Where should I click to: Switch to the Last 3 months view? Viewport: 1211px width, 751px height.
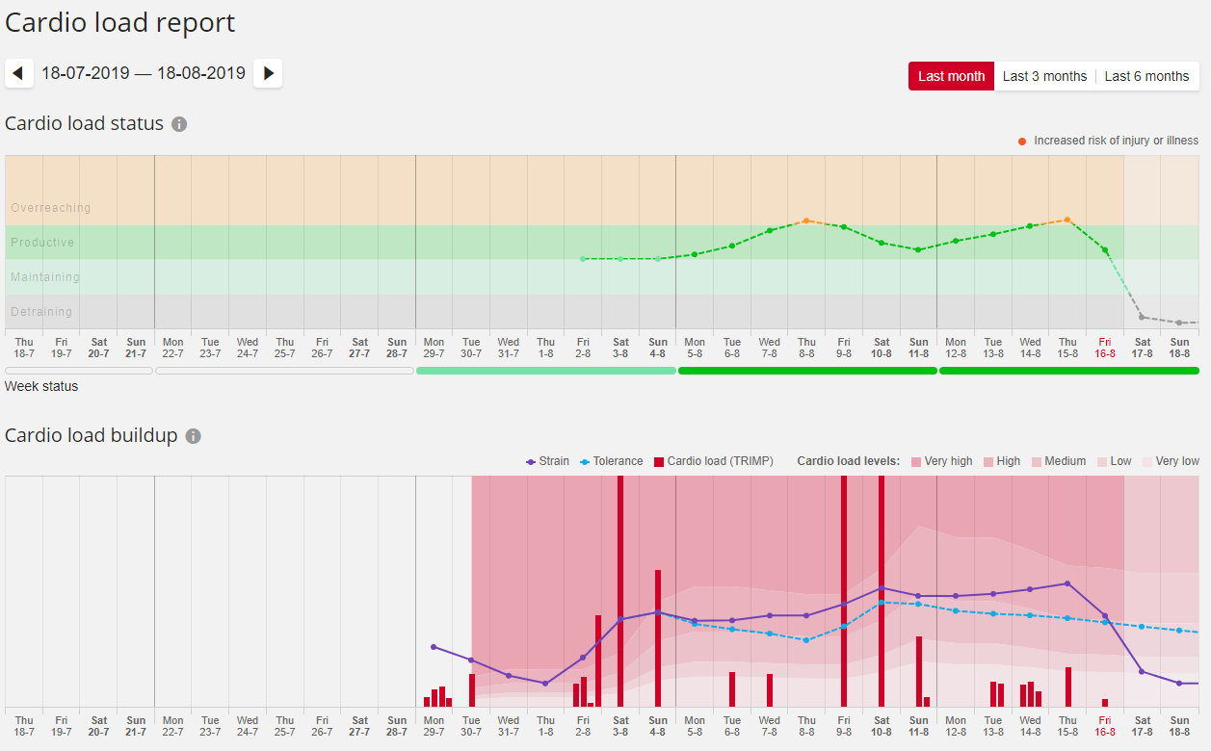click(1044, 76)
